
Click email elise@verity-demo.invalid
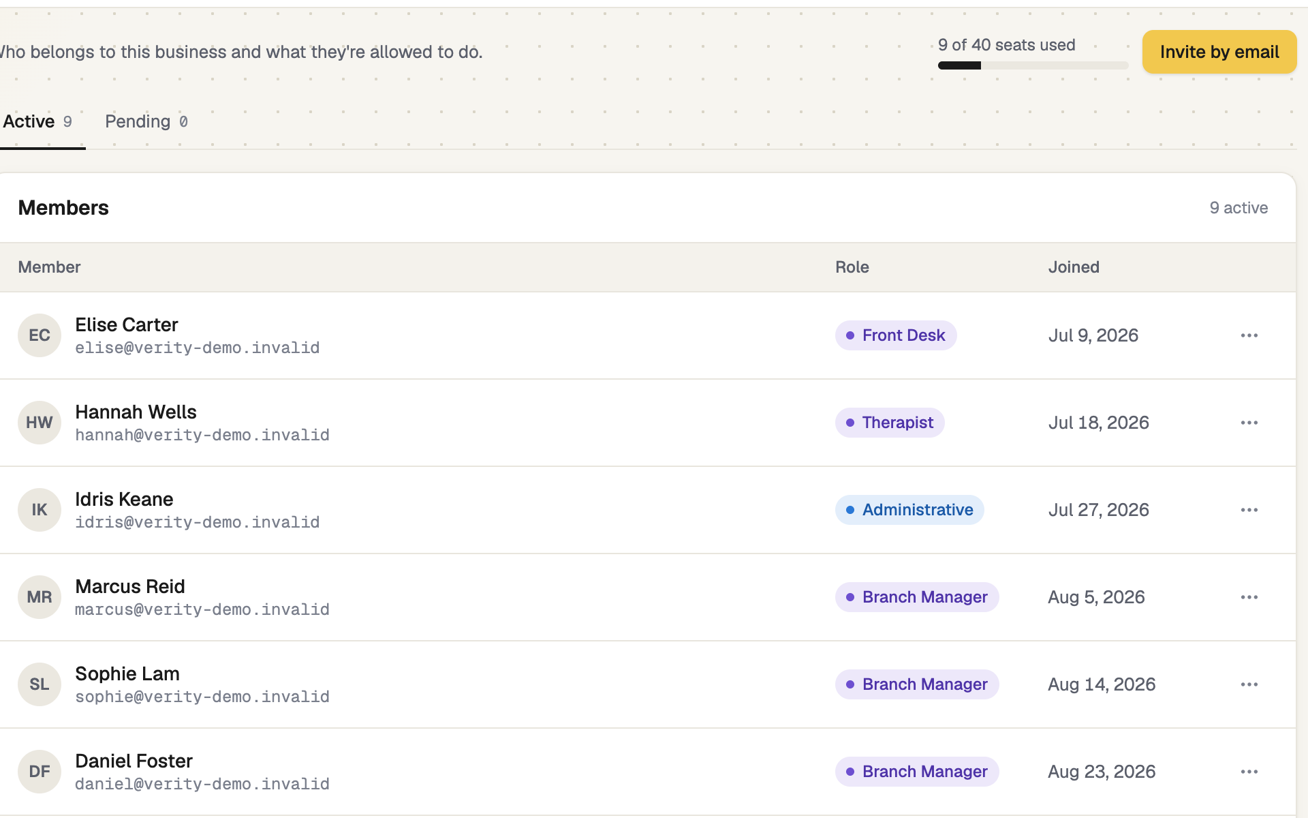(197, 348)
